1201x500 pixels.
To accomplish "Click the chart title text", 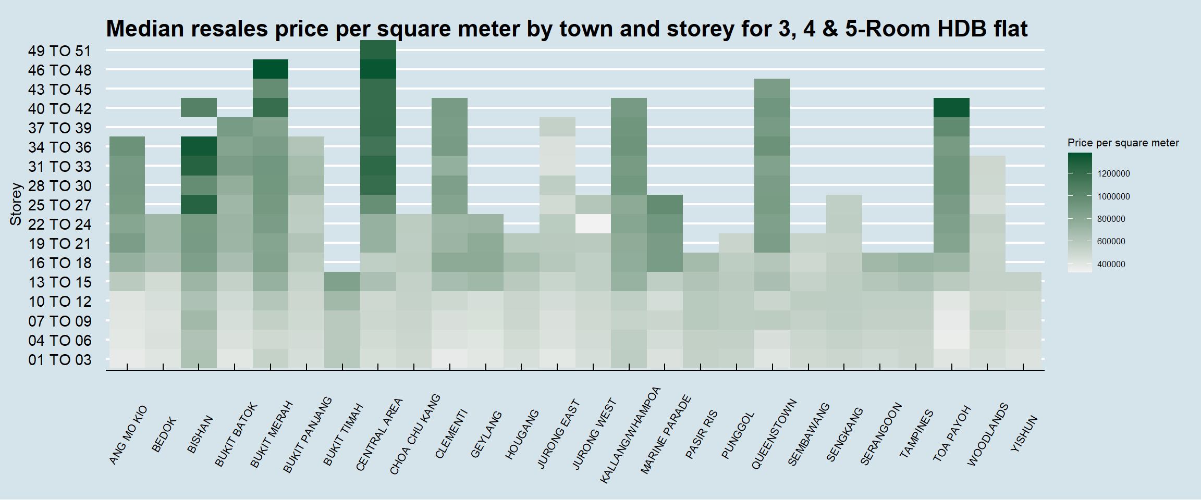I will (x=567, y=29).
